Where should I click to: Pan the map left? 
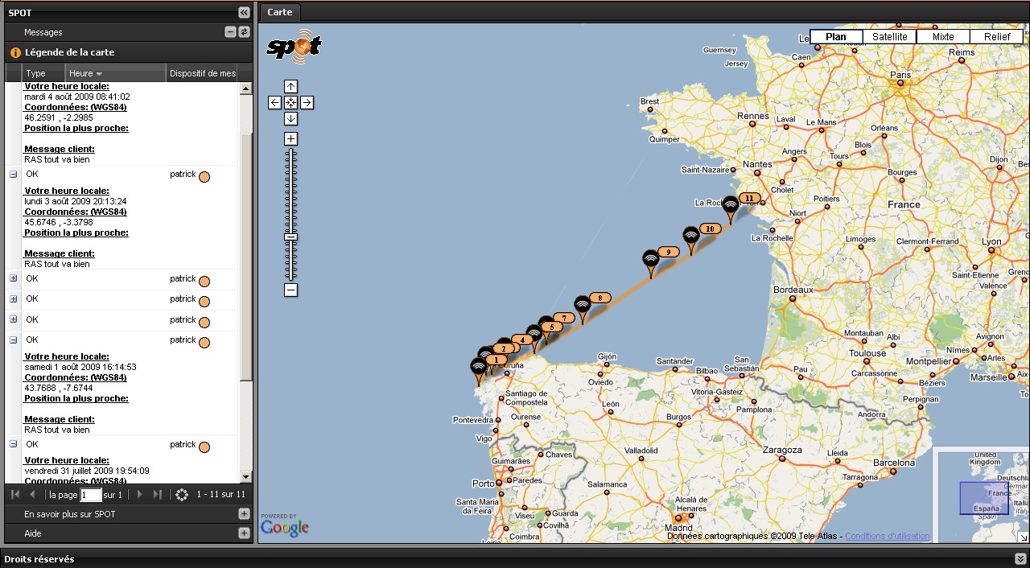tap(275, 102)
